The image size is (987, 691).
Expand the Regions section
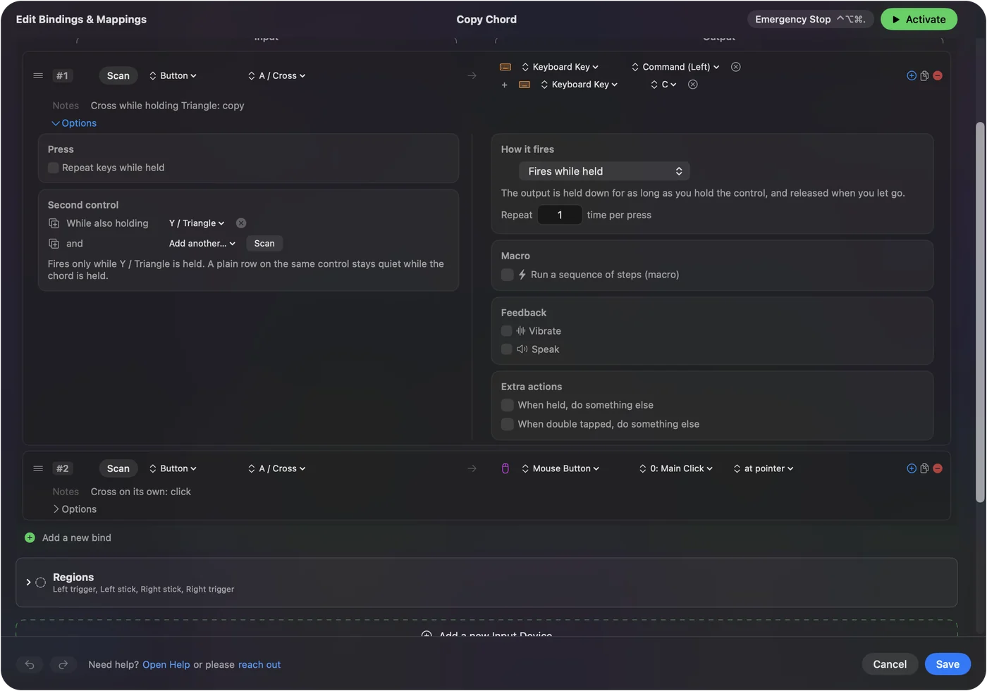(28, 583)
